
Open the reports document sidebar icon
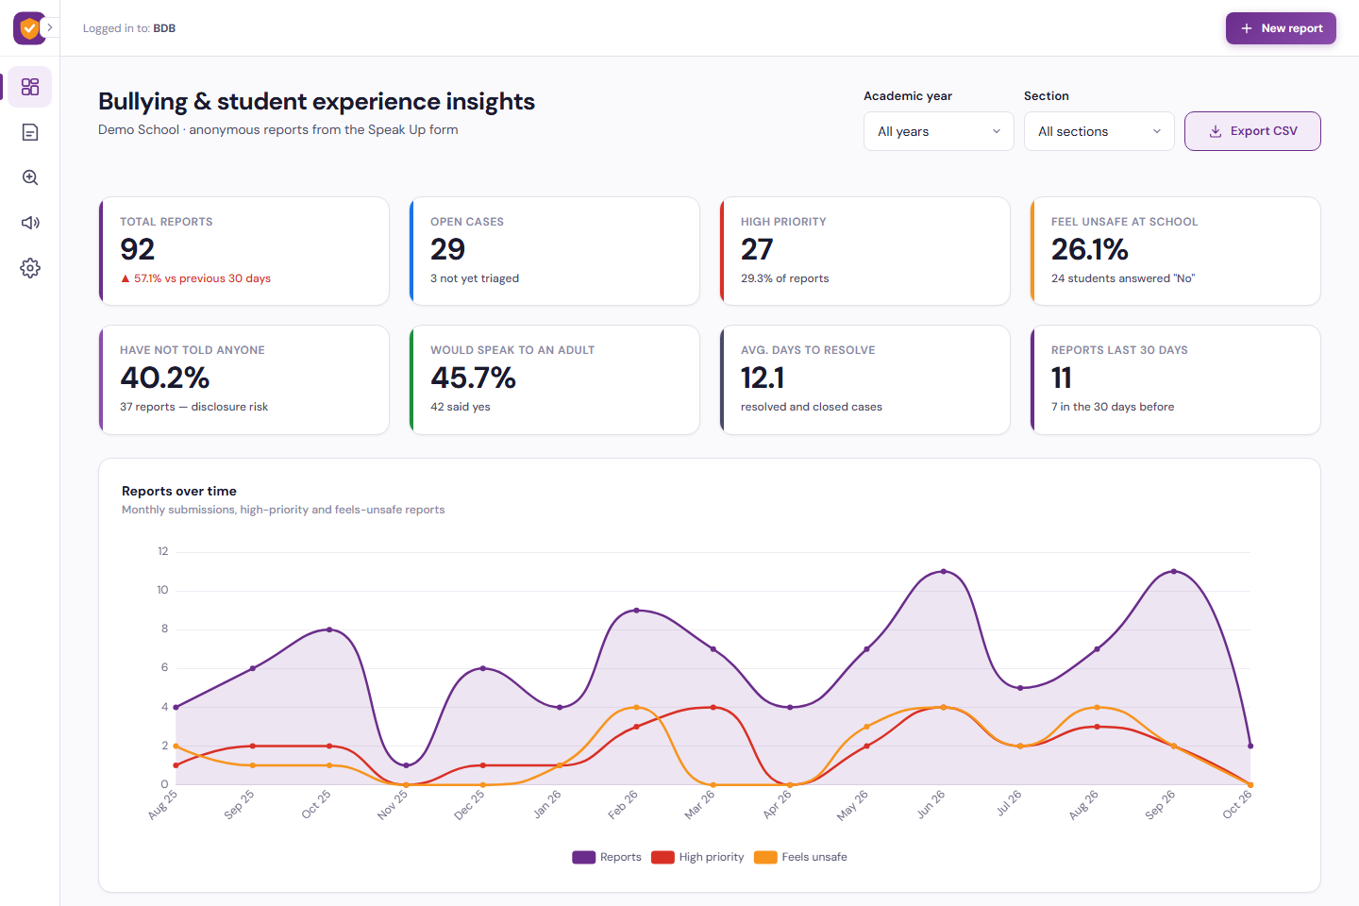(x=30, y=132)
